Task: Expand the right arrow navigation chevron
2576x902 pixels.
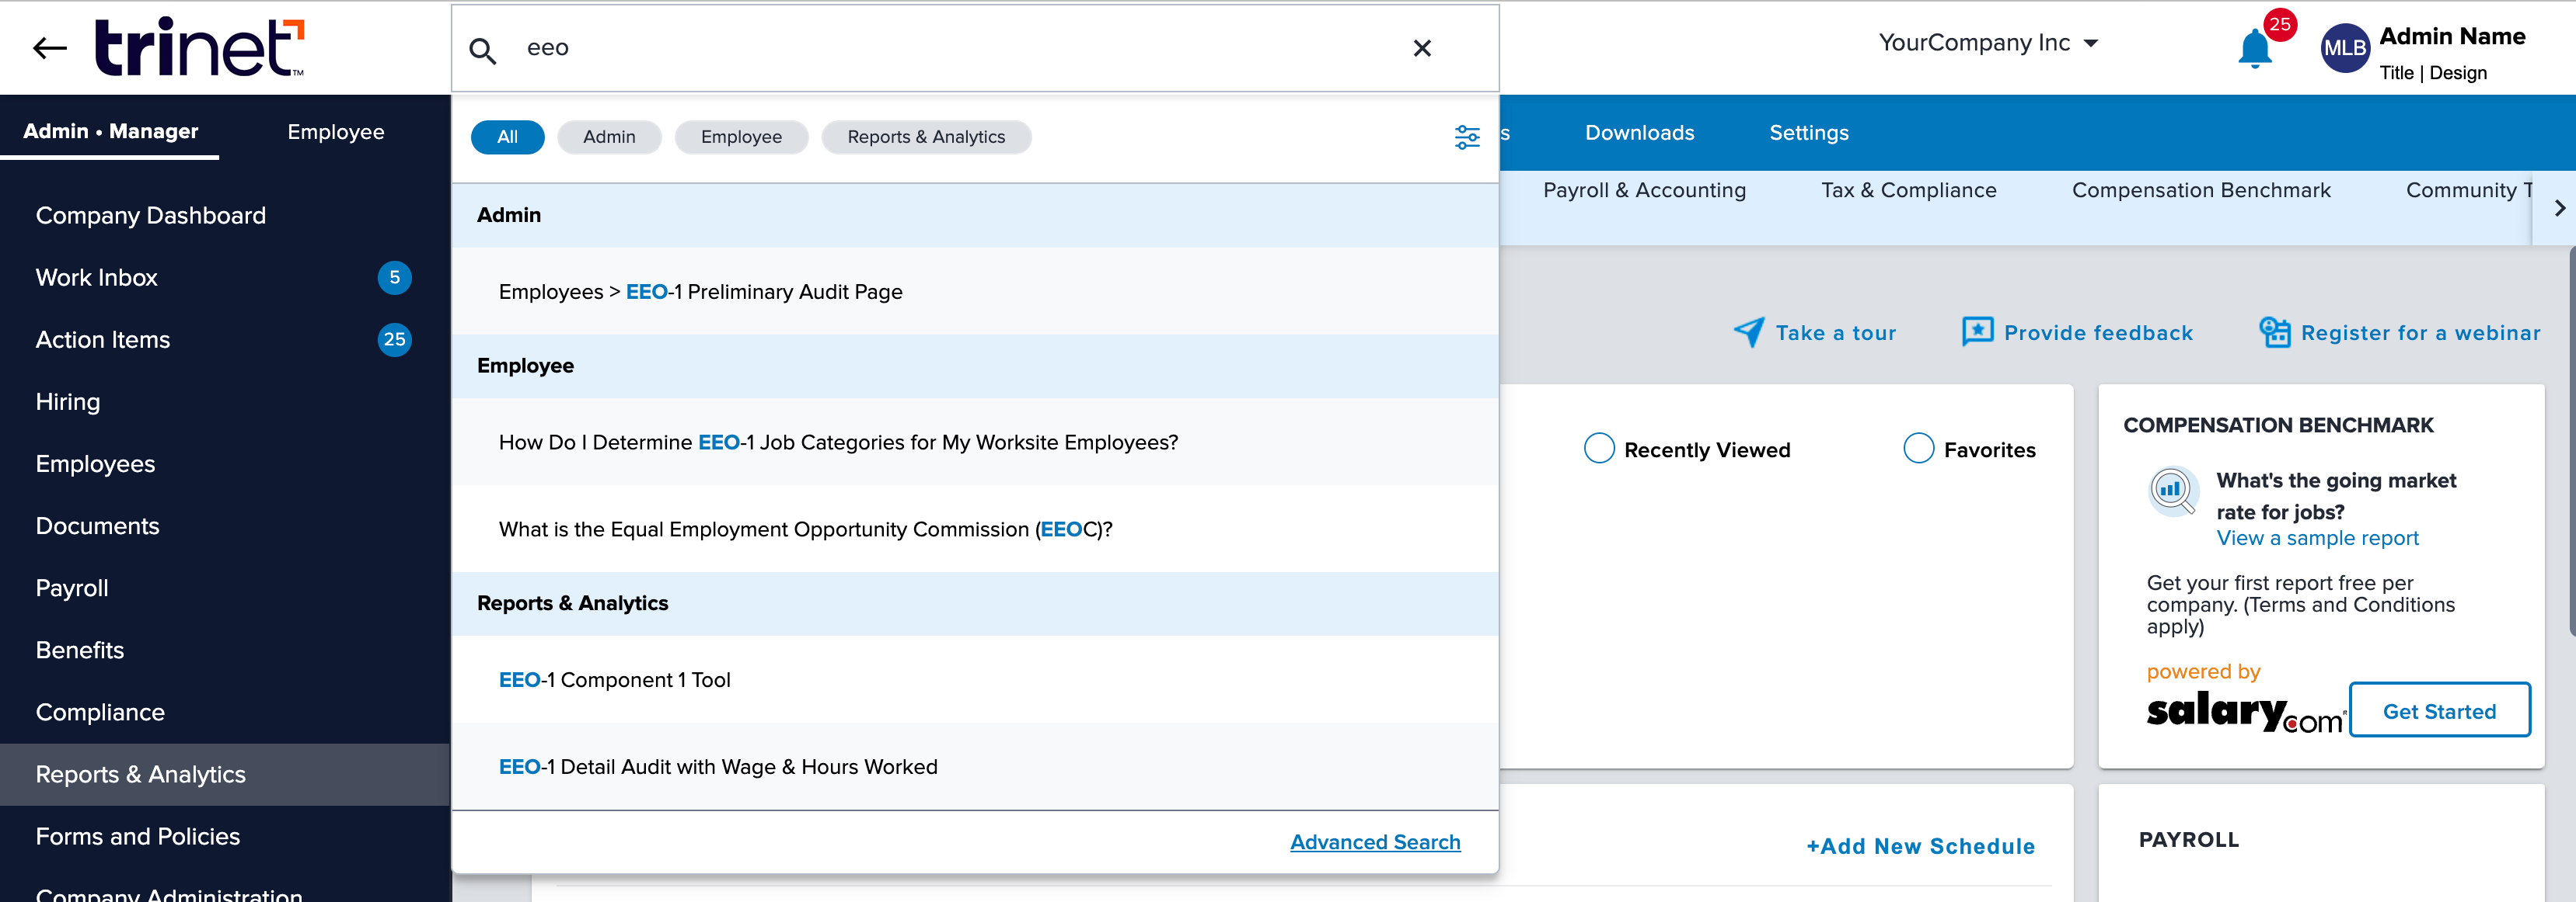Action: 2558,206
